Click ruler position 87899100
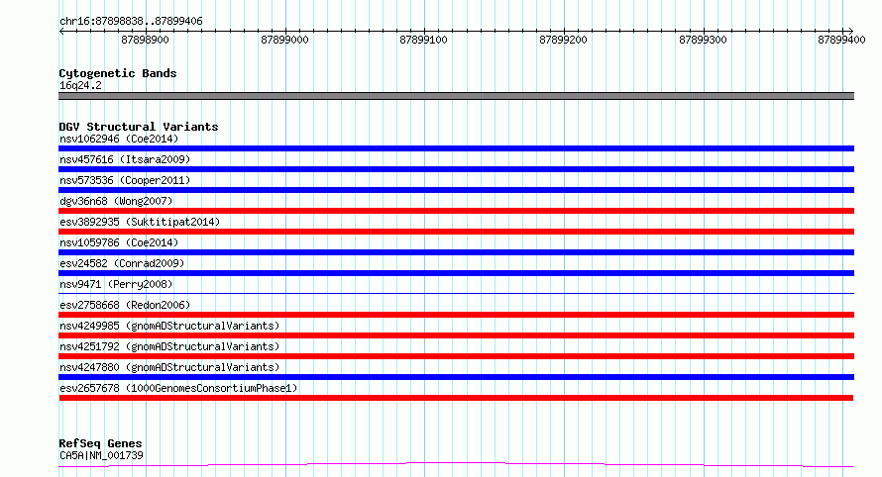This screenshot has width=882, height=477. pyautogui.click(x=423, y=40)
